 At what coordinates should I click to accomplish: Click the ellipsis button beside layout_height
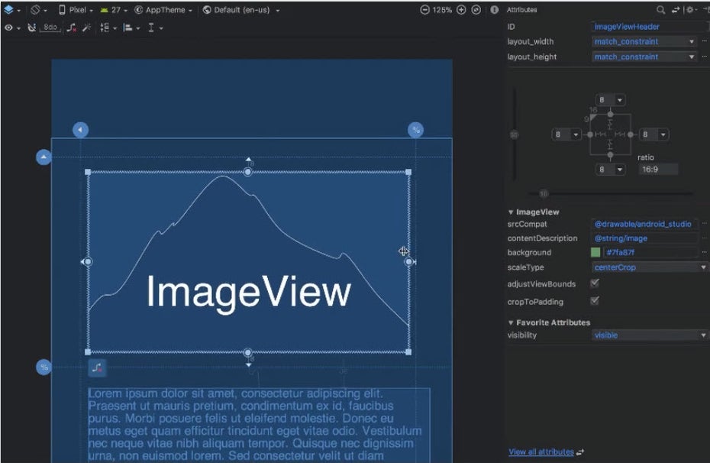(x=704, y=57)
